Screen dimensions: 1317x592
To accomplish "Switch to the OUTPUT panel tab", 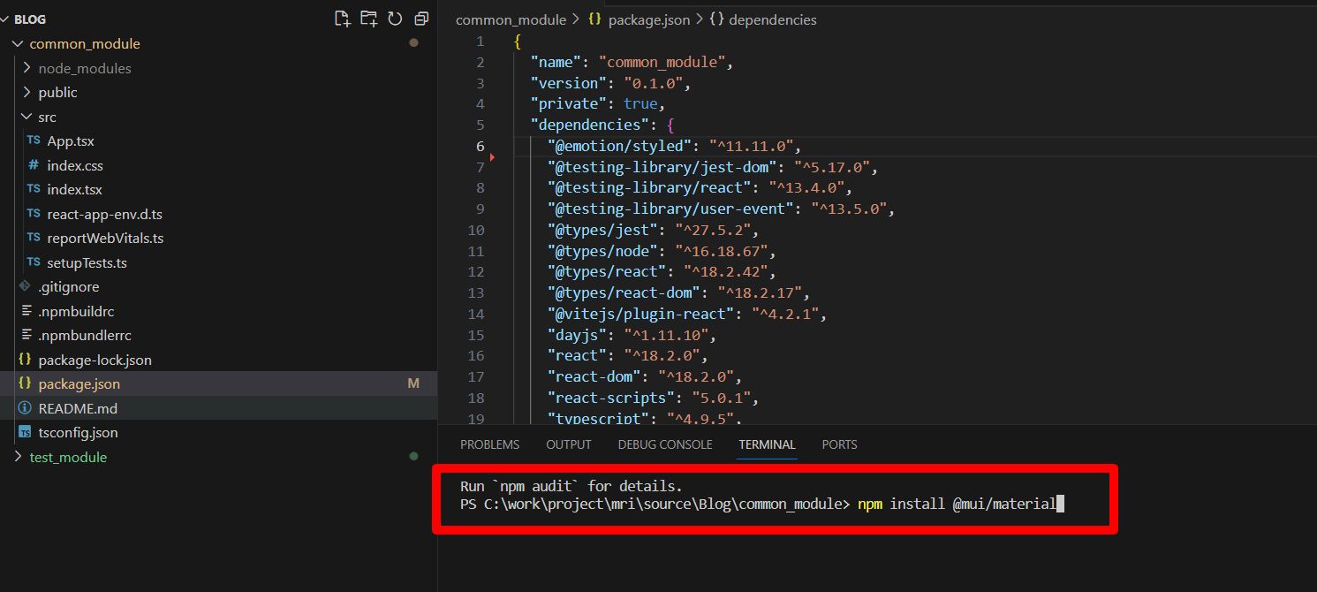I will (569, 444).
